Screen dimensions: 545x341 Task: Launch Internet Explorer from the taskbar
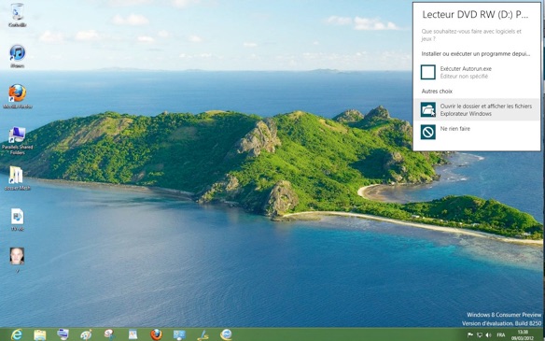click(x=17, y=334)
